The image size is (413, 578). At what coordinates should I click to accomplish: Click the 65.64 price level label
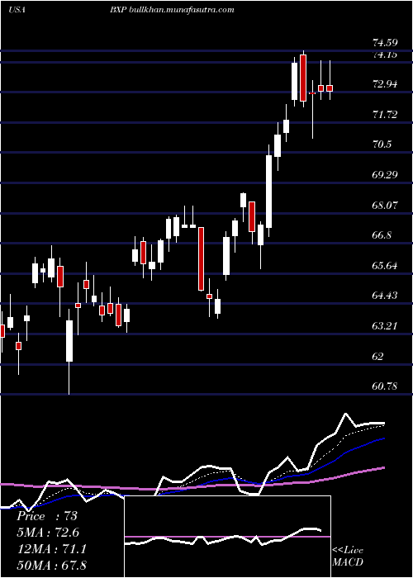(385, 265)
